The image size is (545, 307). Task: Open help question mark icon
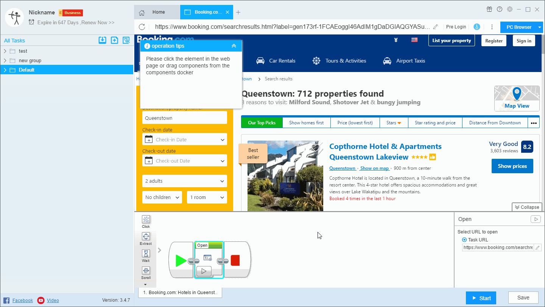pyautogui.click(x=500, y=9)
